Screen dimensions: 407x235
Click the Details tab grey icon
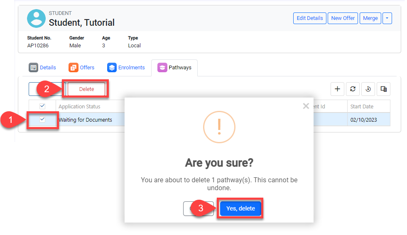(x=34, y=68)
